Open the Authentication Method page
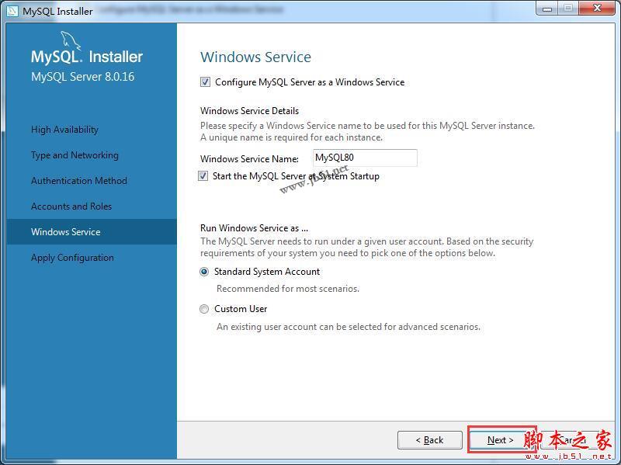Image resolution: width=621 pixels, height=465 pixels. tap(79, 180)
